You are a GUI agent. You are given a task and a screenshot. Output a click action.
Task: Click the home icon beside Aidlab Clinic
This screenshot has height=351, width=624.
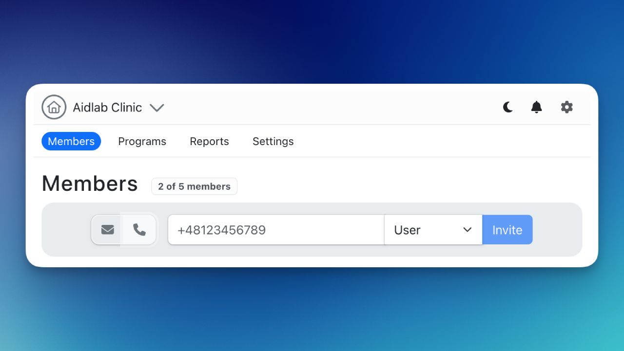pyautogui.click(x=54, y=107)
